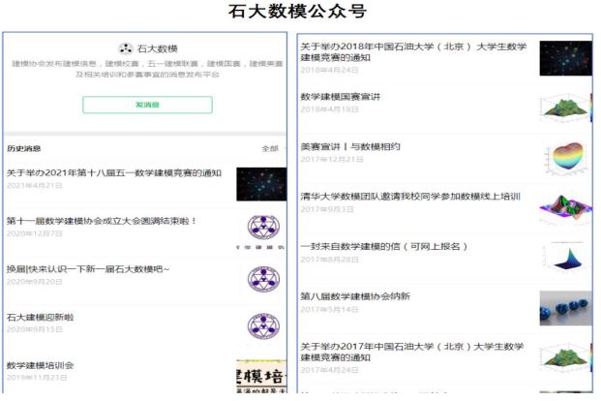The image size is (601, 401).
Task: Open the 历史消息 section header
Action: pos(24,149)
